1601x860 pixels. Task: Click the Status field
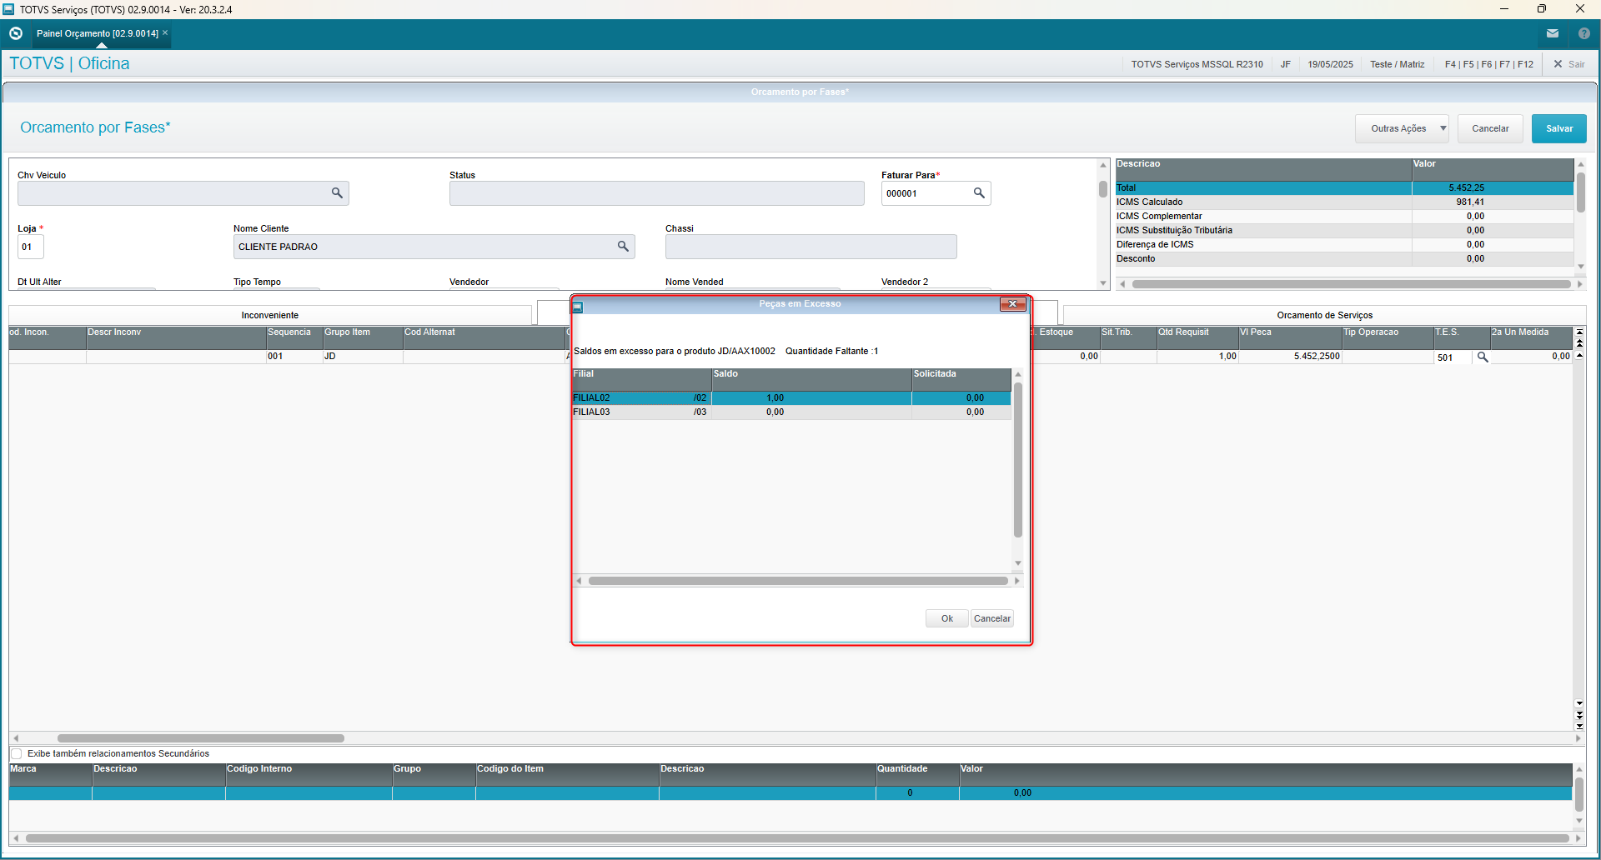pyautogui.click(x=657, y=193)
